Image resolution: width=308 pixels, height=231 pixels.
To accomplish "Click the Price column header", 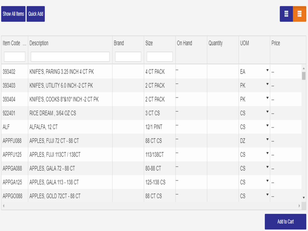I will coord(276,43).
